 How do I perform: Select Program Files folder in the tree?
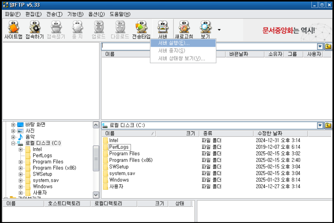point(48,162)
